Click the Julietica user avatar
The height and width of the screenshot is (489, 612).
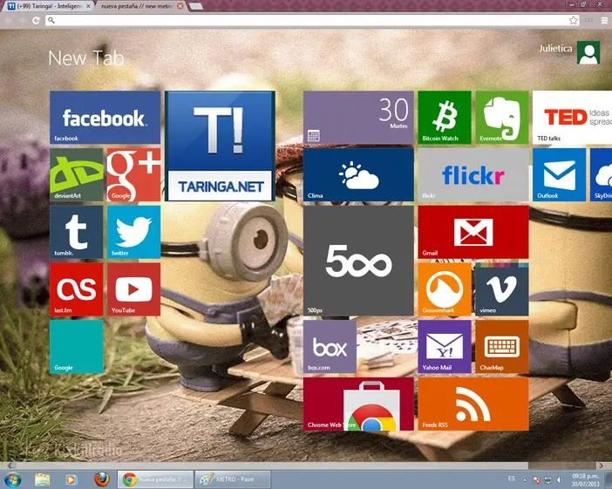tap(588, 52)
